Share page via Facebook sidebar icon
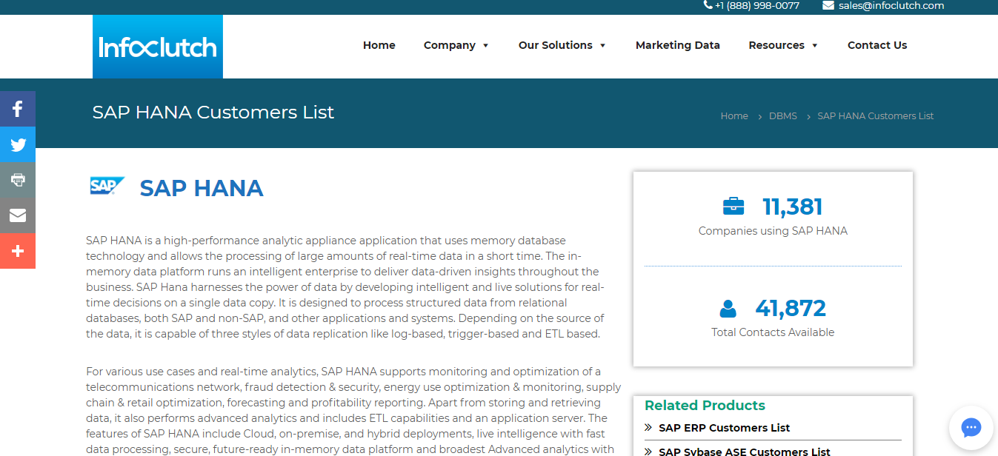Image resolution: width=998 pixels, height=456 pixels. click(x=18, y=109)
